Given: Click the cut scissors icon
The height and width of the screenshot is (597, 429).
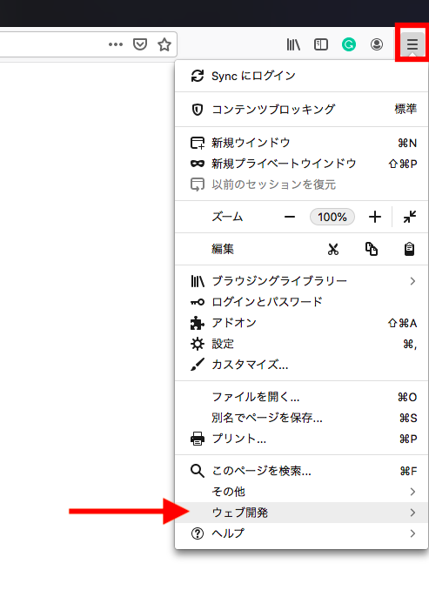Looking at the screenshot, I should point(333,249).
